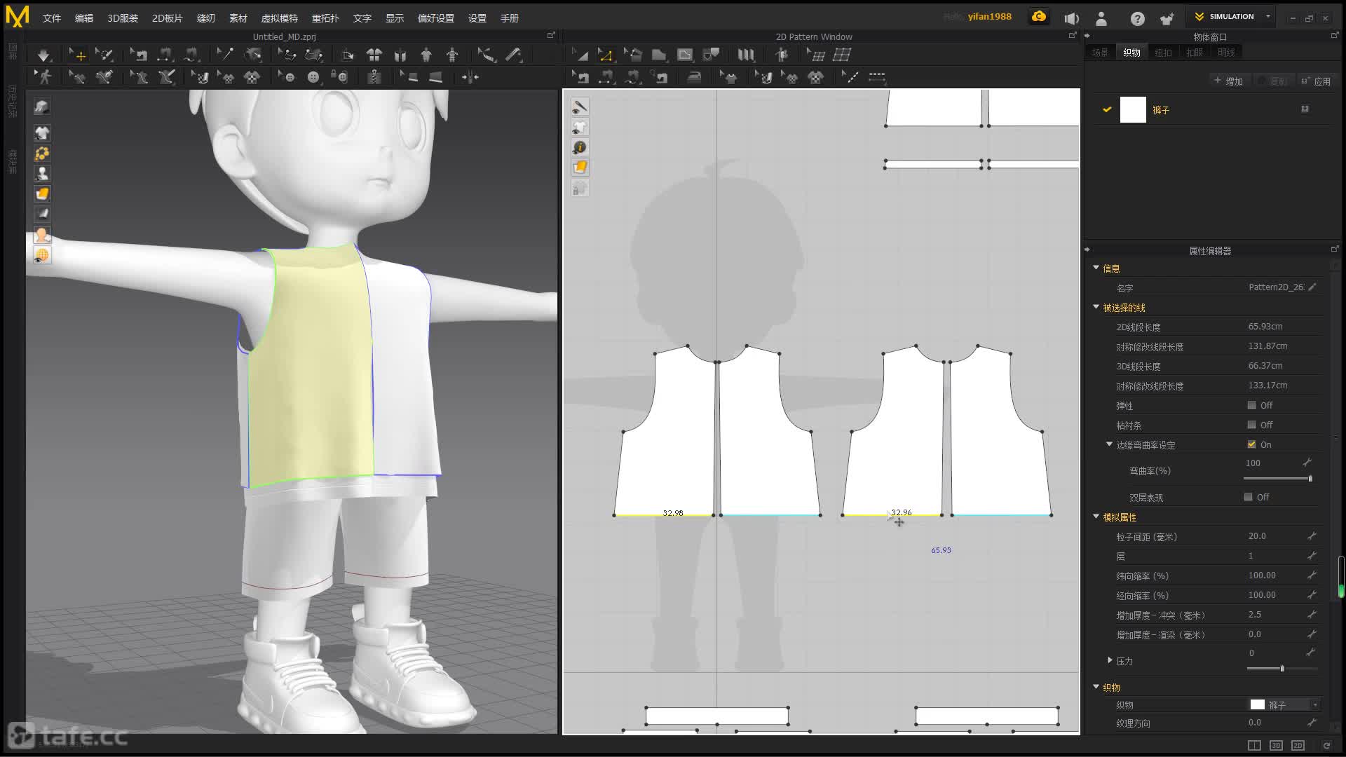The width and height of the screenshot is (1346, 757).
Task: Open the 虚拟模特 menu
Action: (x=280, y=18)
